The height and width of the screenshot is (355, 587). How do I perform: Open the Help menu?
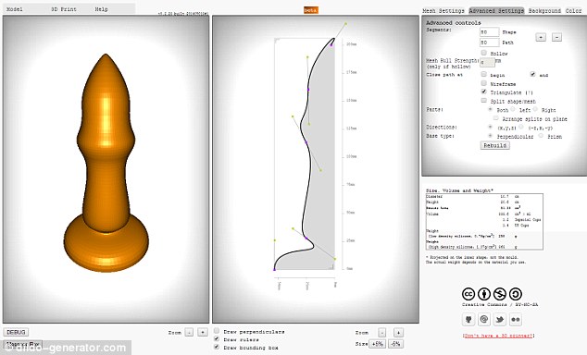click(x=101, y=9)
